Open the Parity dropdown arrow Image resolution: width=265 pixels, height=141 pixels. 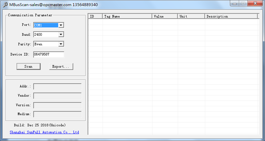point(61,44)
